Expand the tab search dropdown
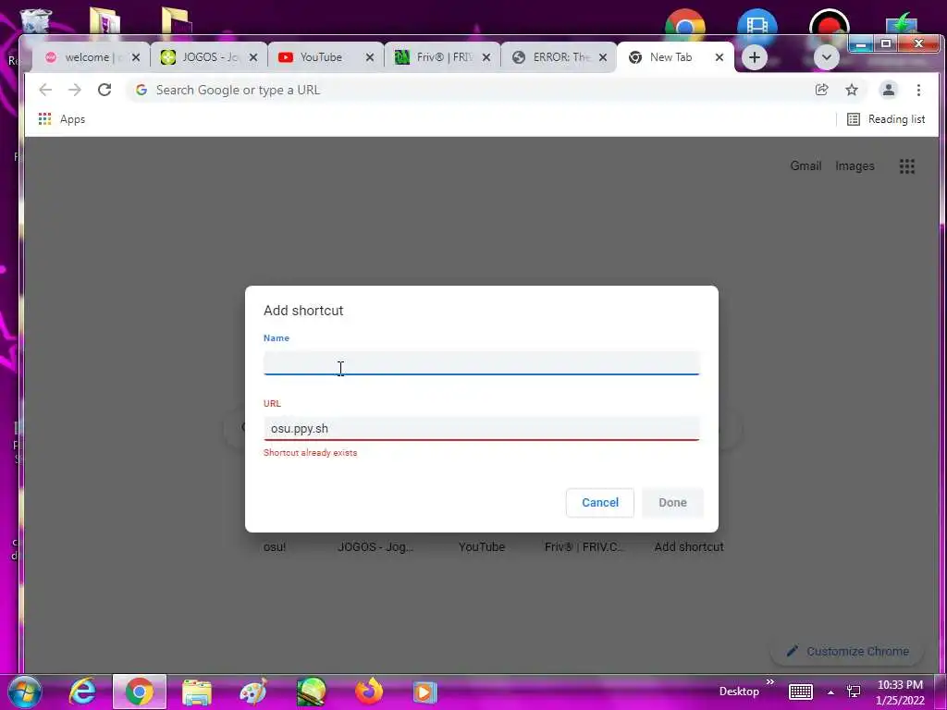This screenshot has height=710, width=947. coord(826,57)
